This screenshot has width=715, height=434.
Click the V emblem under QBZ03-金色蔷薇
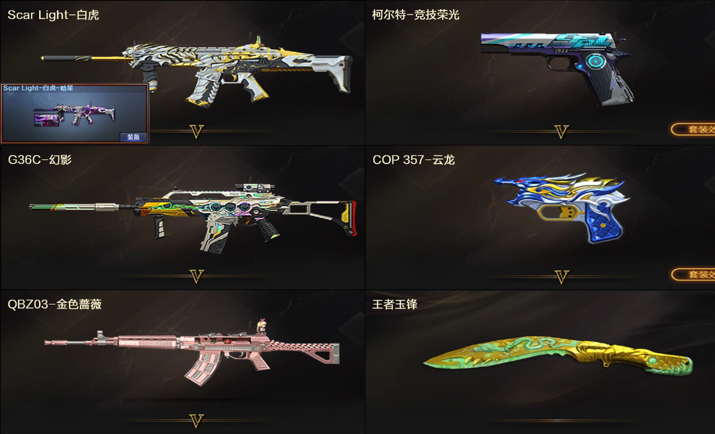[197, 421]
